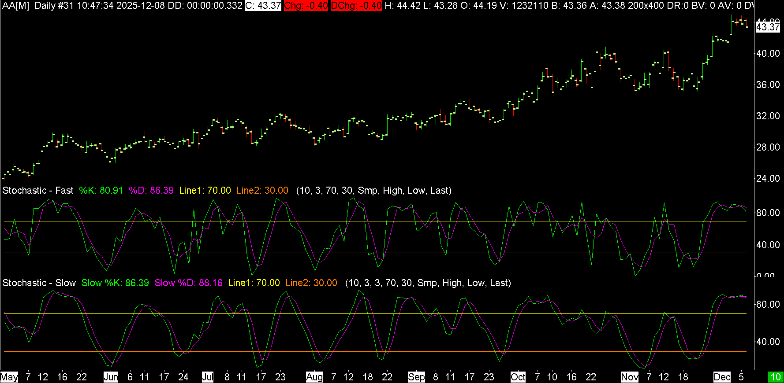Click "Line2: 30.00" in the Stochastic Fast label
Screen dimensions: 784x383
pos(262,191)
